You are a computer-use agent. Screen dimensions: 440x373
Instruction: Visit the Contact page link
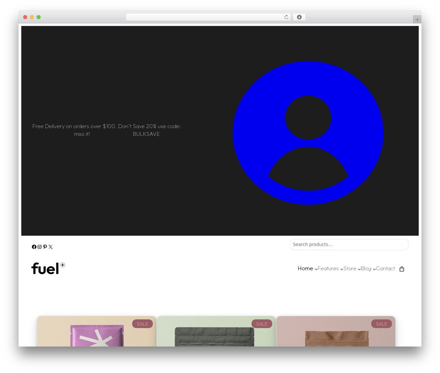point(385,268)
